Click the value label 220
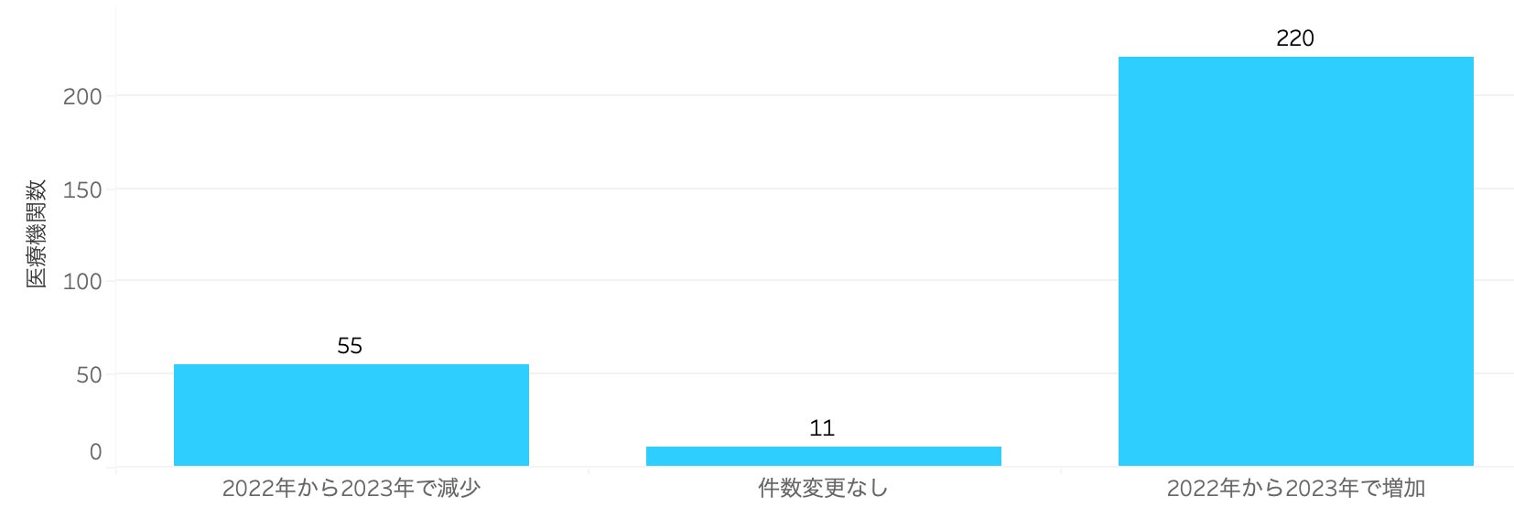The image size is (1514, 518). click(x=1294, y=38)
